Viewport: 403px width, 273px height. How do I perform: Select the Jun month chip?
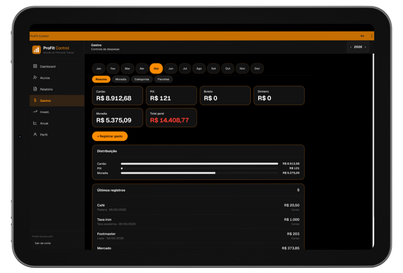[171, 69]
